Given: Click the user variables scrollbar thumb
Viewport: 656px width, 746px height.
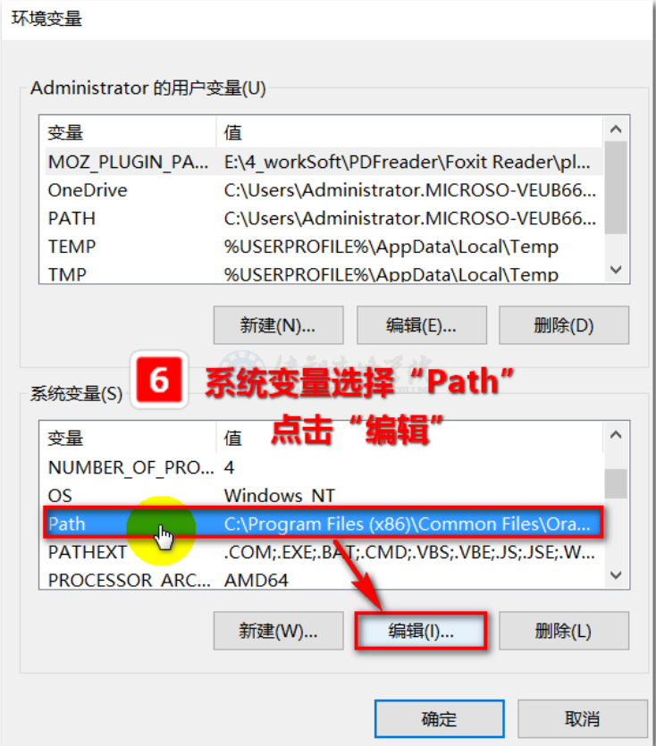Looking at the screenshot, I should [616, 188].
